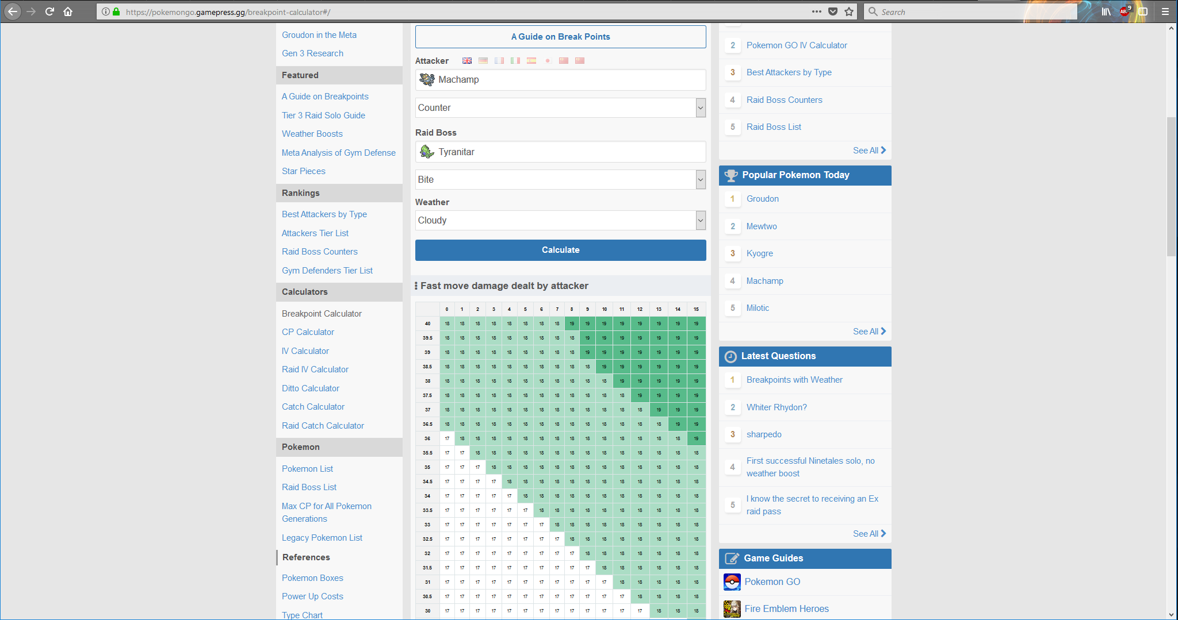Open Mewtwo in Popular Pokemon Today
Viewport: 1178px width, 620px height.
point(762,226)
